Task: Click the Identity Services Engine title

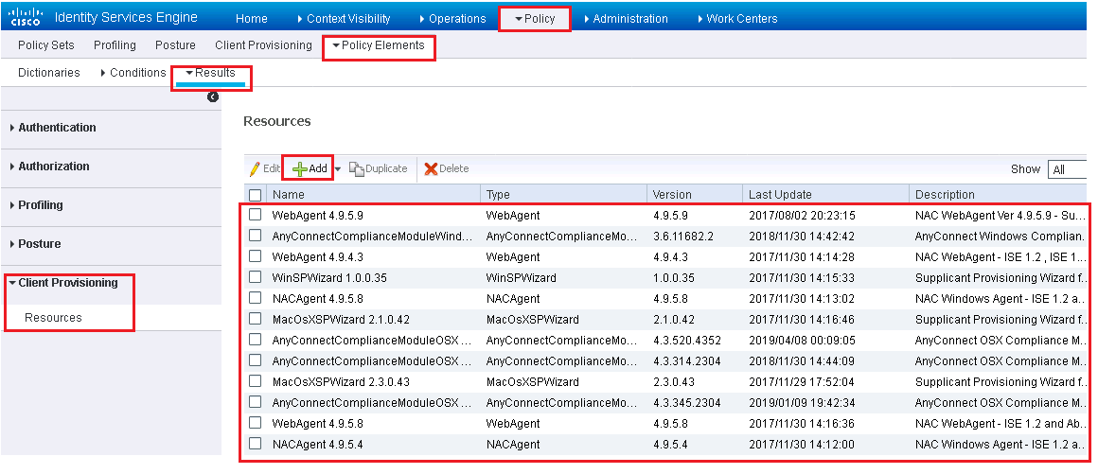Action: [126, 18]
